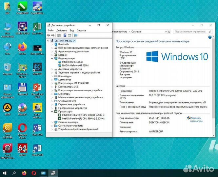This screenshot has height=177, width=218.
Task: Open CPUID CPU-Z shortcut
Action: pos(22,28)
